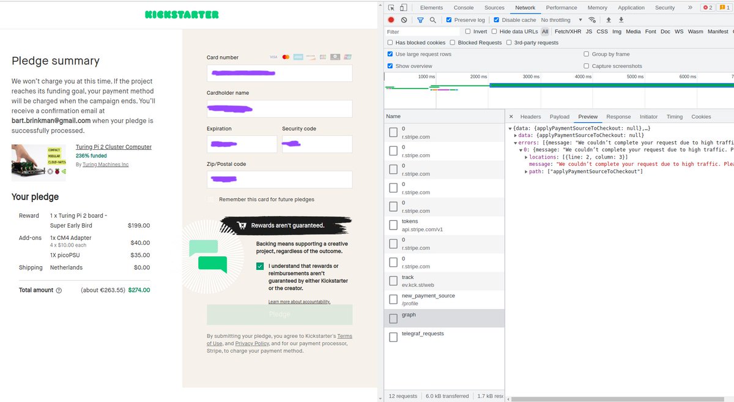Check Blocked Requests option
Image resolution: width=734 pixels, height=402 pixels.
(453, 43)
